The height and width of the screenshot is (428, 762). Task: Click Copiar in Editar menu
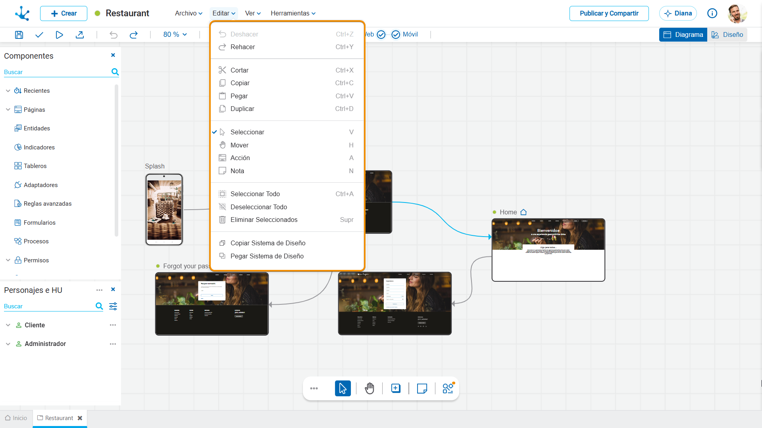pos(287,83)
